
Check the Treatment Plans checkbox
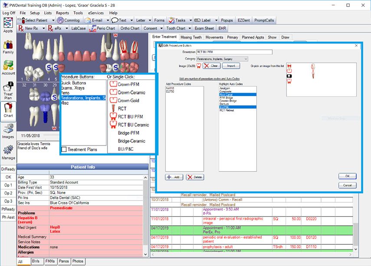[64, 149]
